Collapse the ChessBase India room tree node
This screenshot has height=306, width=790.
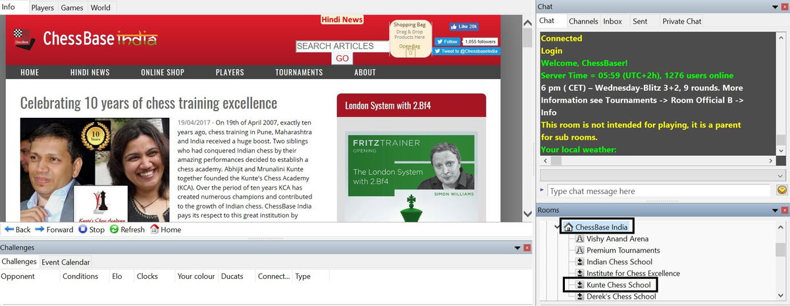pyautogui.click(x=557, y=227)
